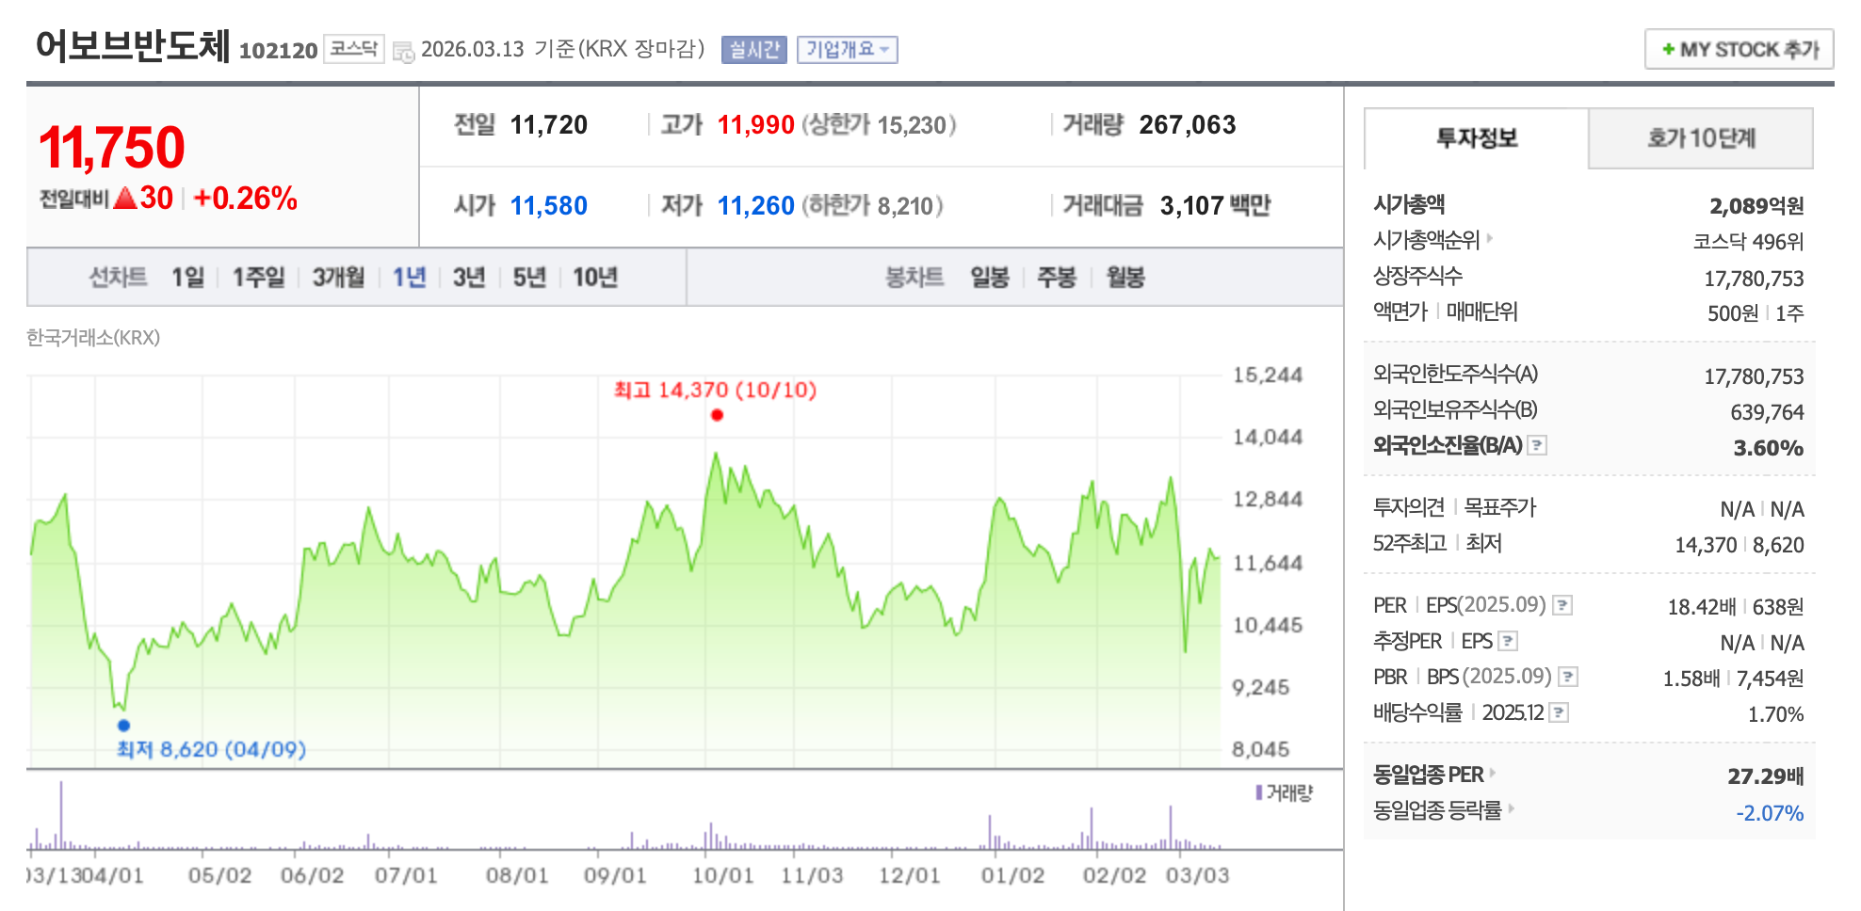Click the 52주 최고 최저 values
The image size is (1861, 911).
[1739, 545]
